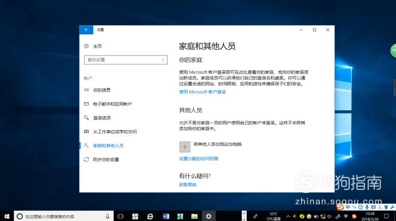Viewport: 396px width, 221px height.
Task: Click the Sogou toolbar wrench icon
Action: [392, 207]
